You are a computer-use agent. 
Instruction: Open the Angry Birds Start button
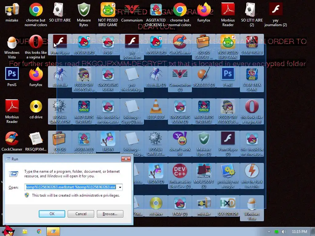click(8, 231)
